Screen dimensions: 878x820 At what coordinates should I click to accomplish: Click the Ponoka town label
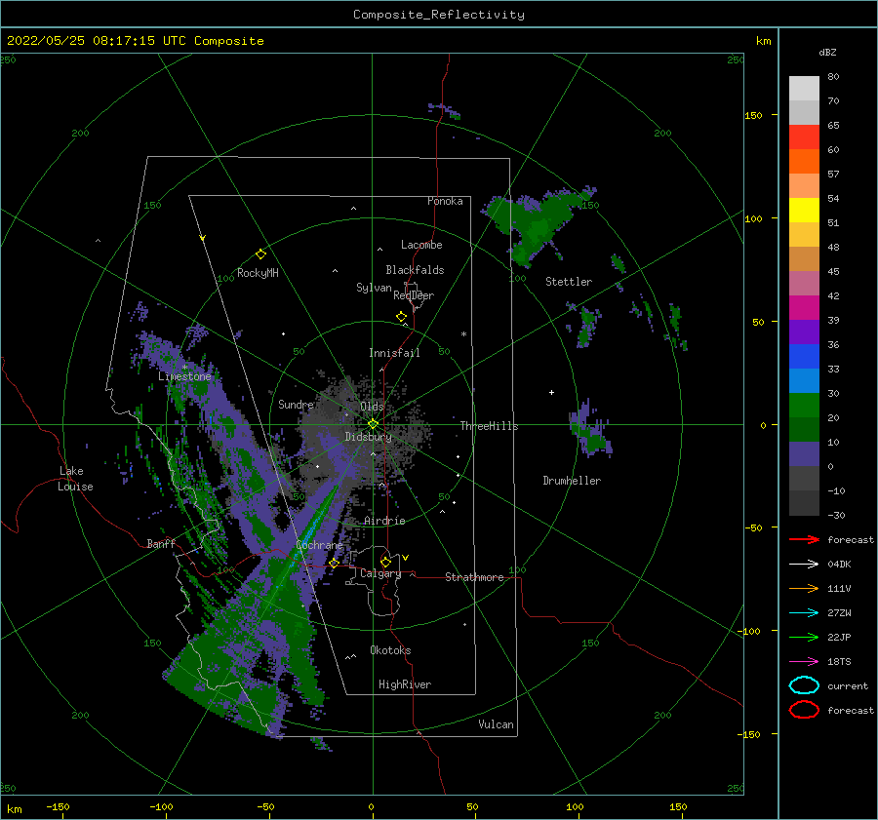[445, 201]
